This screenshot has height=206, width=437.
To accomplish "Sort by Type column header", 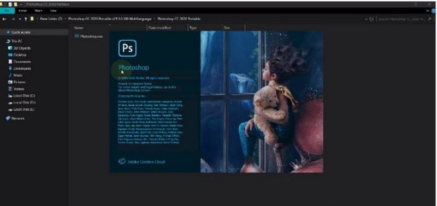I will (x=193, y=28).
